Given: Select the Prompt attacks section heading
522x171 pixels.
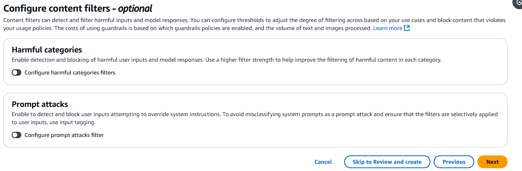Looking at the screenshot, I should (40, 105).
